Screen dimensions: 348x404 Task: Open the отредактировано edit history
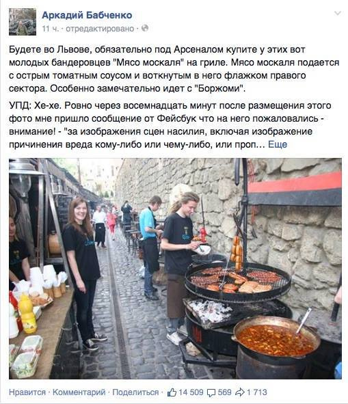click(100, 29)
